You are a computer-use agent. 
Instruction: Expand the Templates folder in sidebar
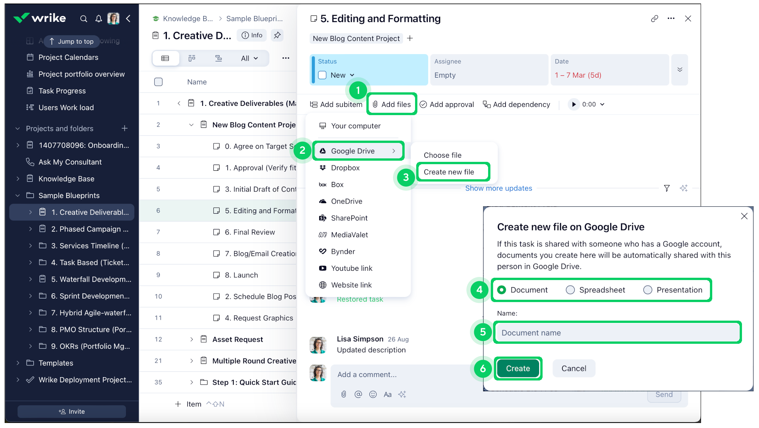[18, 363]
